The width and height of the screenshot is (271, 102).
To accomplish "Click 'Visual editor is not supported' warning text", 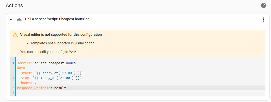I will (x=61, y=35).
